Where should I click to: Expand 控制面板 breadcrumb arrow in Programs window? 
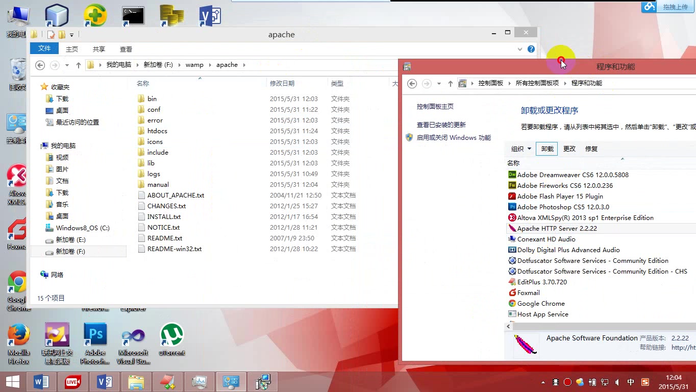[509, 83]
